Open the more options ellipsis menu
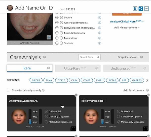 146,9
